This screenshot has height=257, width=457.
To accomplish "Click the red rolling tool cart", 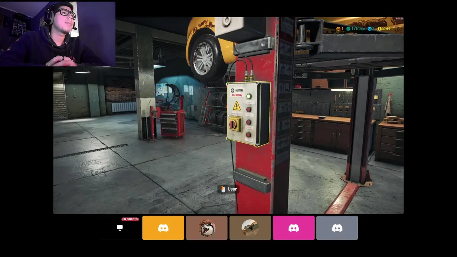I will [x=172, y=123].
